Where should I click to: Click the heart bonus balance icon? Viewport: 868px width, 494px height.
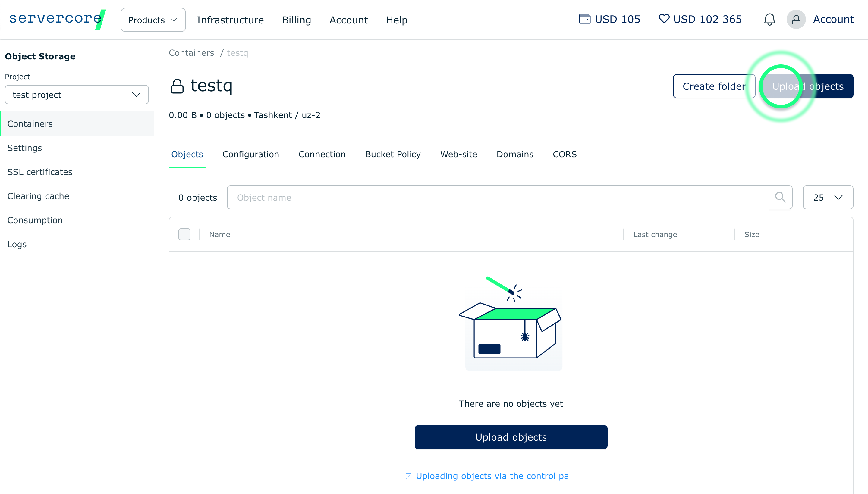[x=664, y=19]
